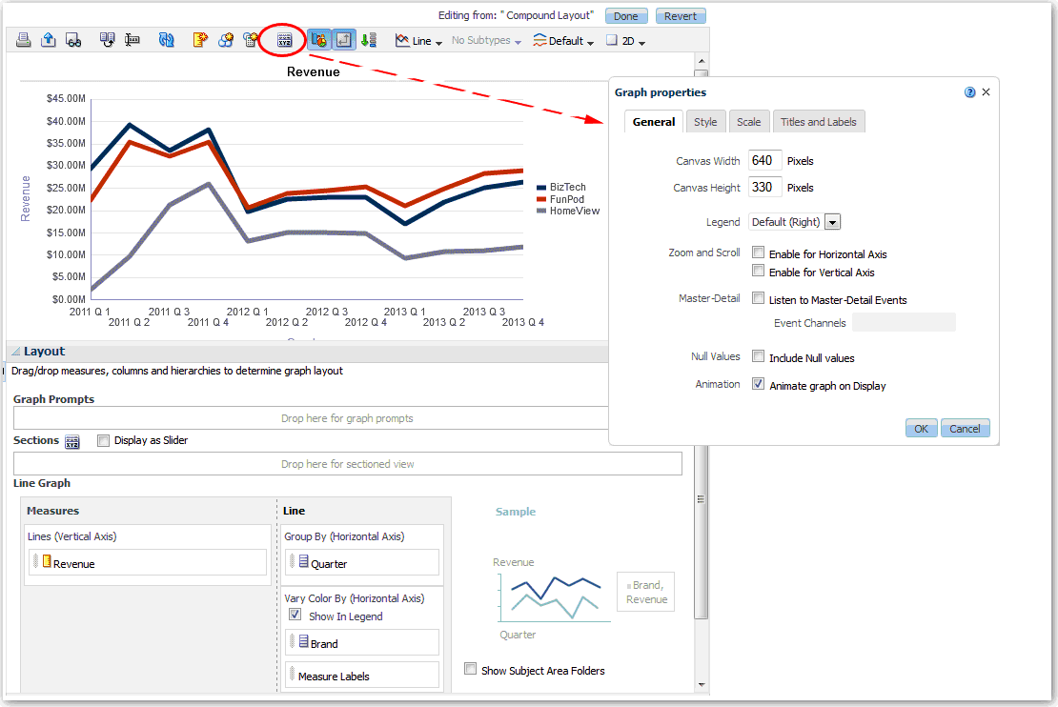This screenshot has height=707, width=1058.
Task: Click the Revenue item drag handle
Action: click(x=36, y=561)
